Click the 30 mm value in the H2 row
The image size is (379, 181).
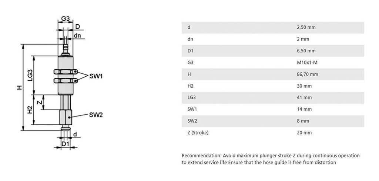coord(304,86)
